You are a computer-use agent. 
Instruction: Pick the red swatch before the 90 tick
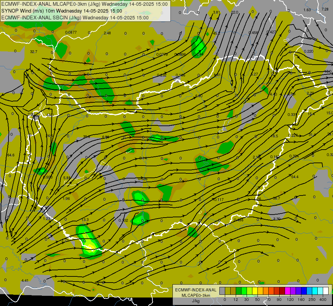pos(277,291)
